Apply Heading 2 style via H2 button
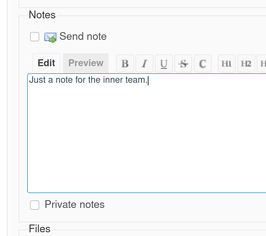This screenshot has width=266, height=236. 246,63
